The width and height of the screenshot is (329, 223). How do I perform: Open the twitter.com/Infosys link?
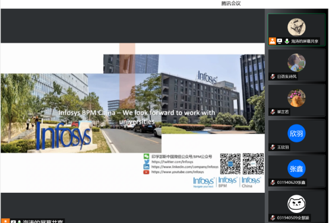tap(172, 162)
